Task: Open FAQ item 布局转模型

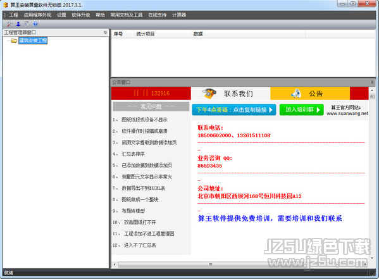Action: 133,211
